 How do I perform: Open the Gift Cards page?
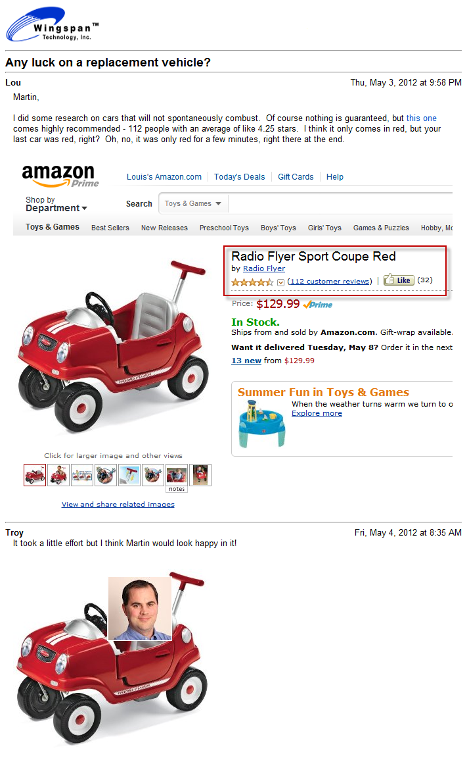click(296, 177)
